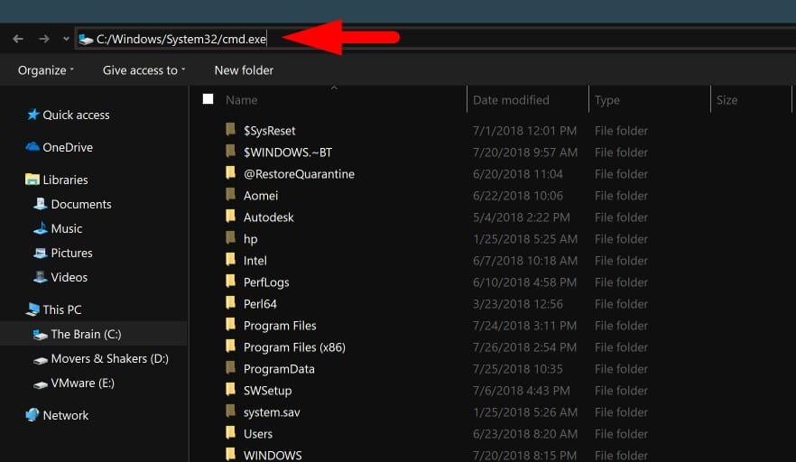Select the Program Files folder icon

(x=230, y=326)
